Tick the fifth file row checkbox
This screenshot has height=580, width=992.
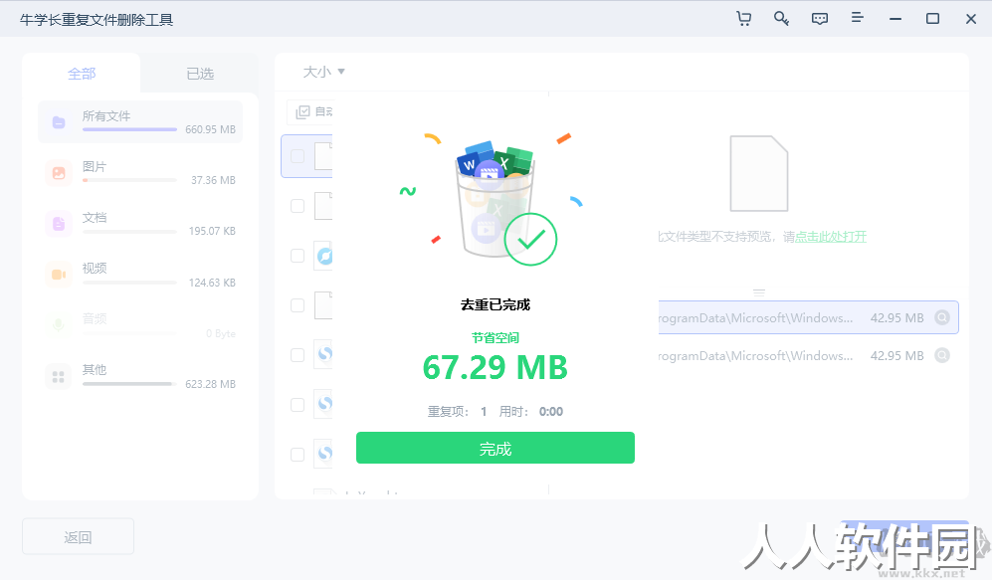298,355
